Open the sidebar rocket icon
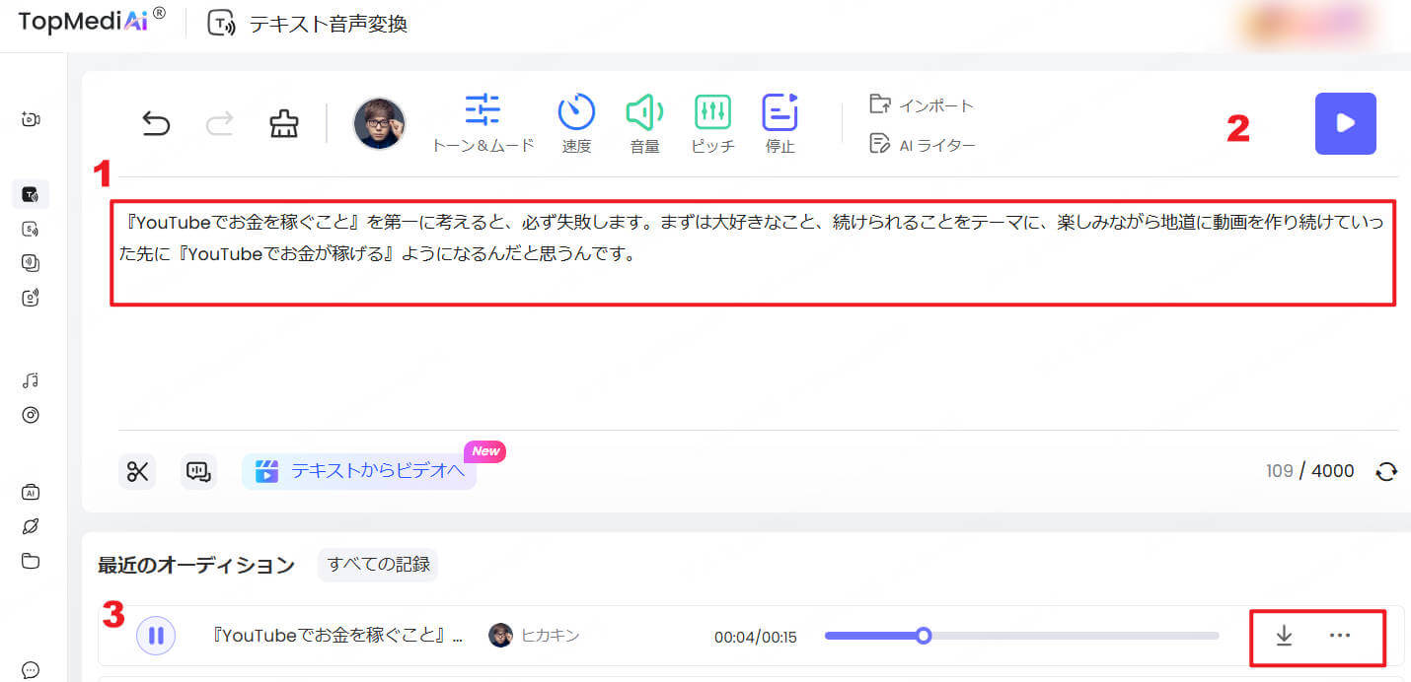This screenshot has width=1411, height=682. (x=31, y=526)
